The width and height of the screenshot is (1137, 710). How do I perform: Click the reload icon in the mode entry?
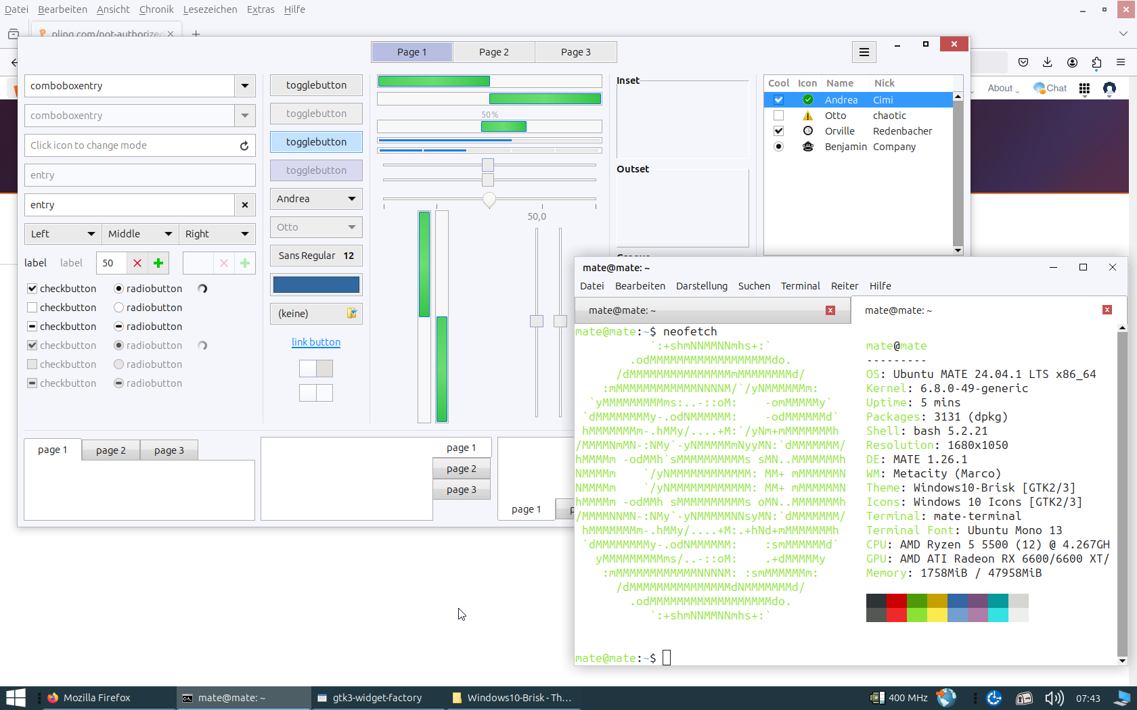pos(244,145)
